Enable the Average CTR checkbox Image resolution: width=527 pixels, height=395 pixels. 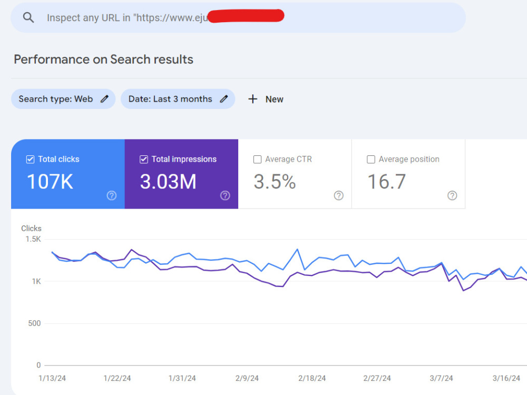258,159
